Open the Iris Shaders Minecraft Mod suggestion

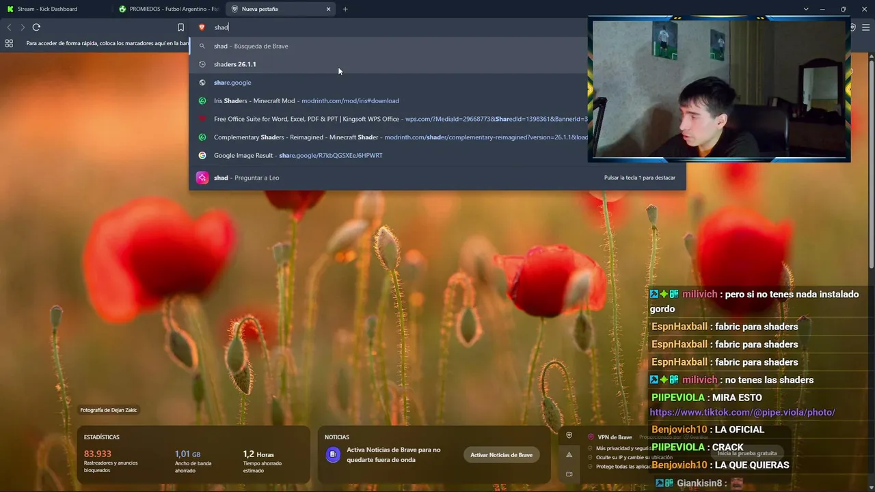388,100
